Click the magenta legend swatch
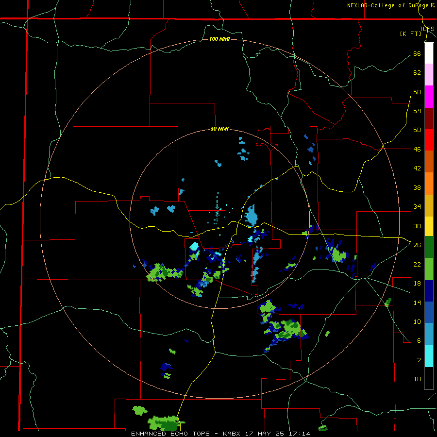This screenshot has height=437, width=437. point(429,97)
